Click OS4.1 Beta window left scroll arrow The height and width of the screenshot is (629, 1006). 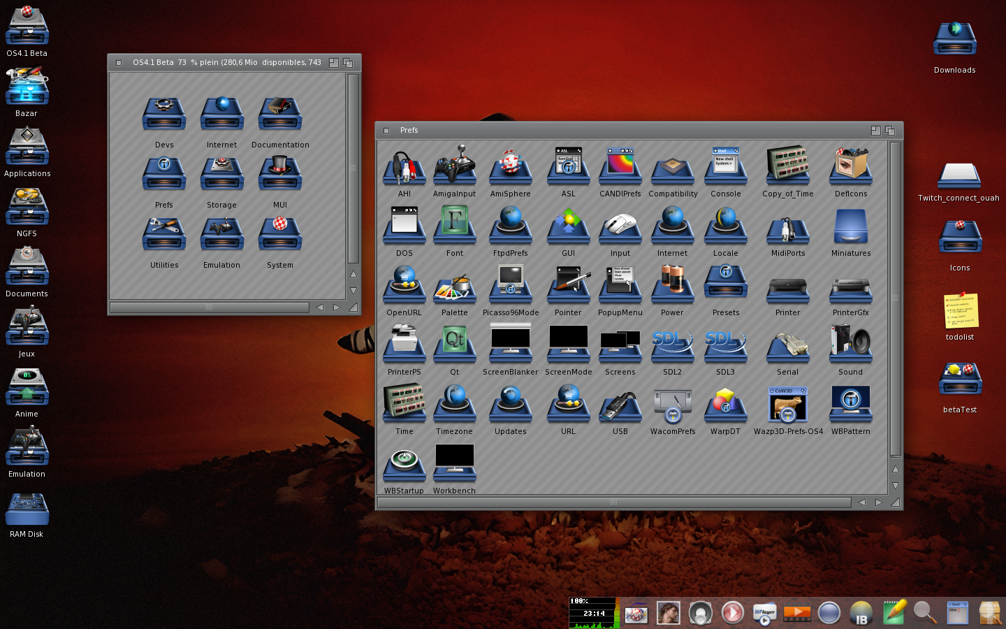(x=320, y=308)
